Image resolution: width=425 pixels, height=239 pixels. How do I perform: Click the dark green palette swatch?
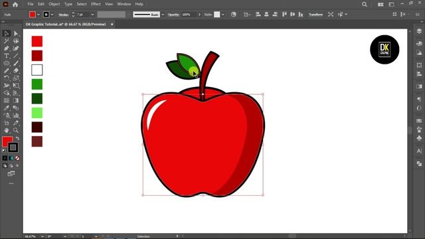point(37,98)
